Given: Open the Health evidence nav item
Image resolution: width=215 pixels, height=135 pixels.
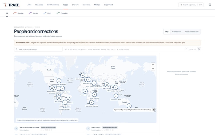Looking at the screenshot, I should click(x=53, y=5).
